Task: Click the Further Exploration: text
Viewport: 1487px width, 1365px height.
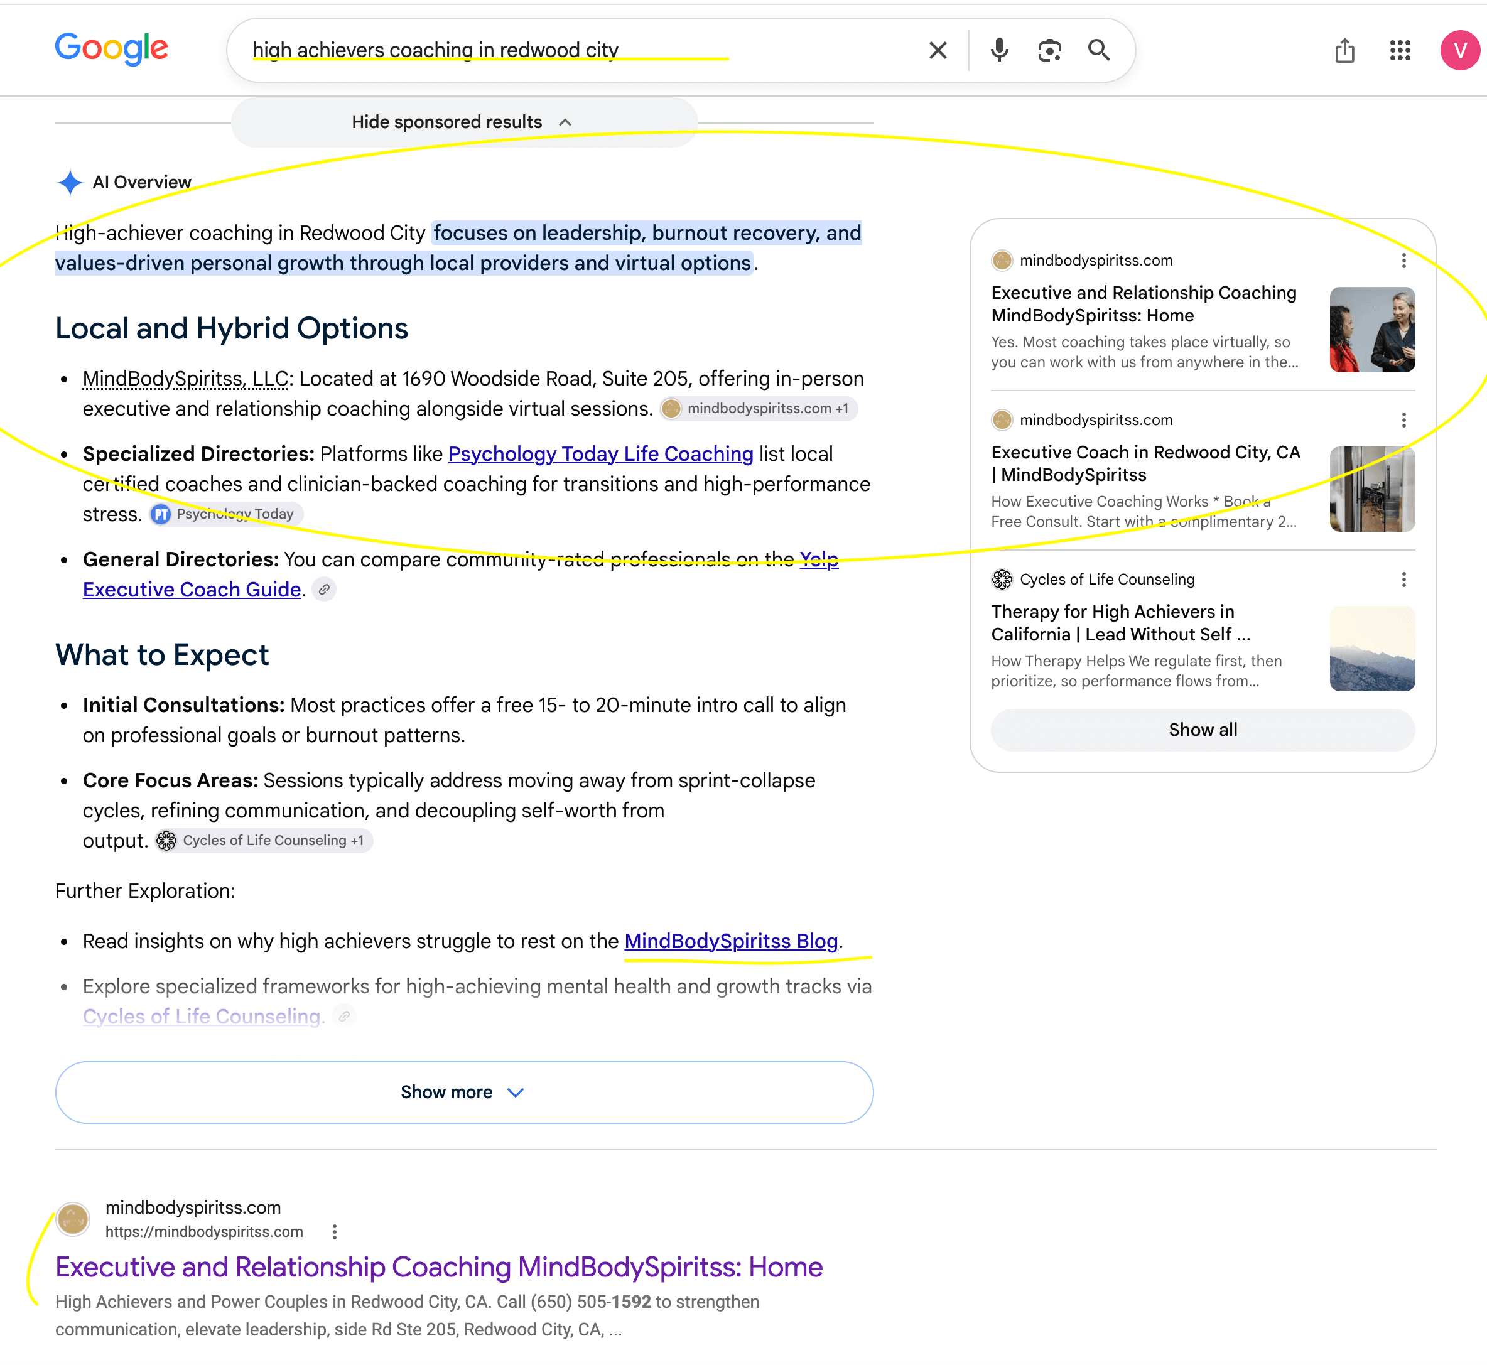Action: [145, 891]
